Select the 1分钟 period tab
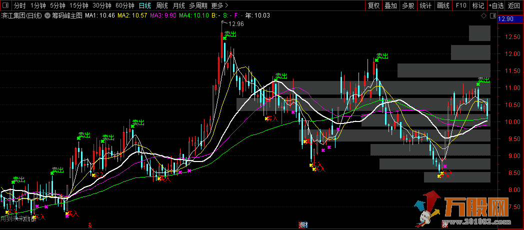The width and height of the screenshot is (524, 230). click(x=38, y=5)
